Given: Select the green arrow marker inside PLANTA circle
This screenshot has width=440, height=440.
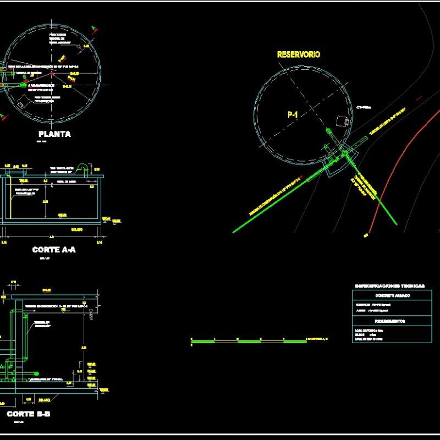Looking at the screenshot, I should point(23,84).
